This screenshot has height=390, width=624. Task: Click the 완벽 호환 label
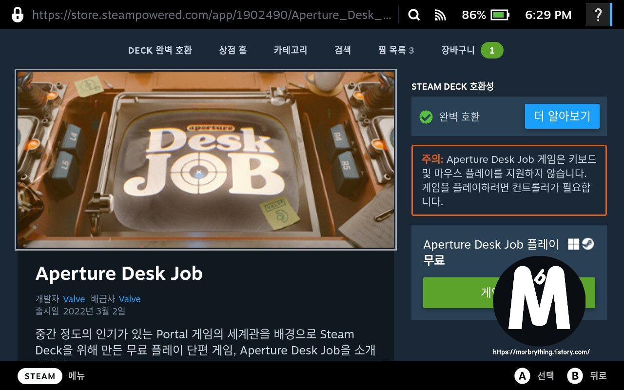(x=460, y=117)
